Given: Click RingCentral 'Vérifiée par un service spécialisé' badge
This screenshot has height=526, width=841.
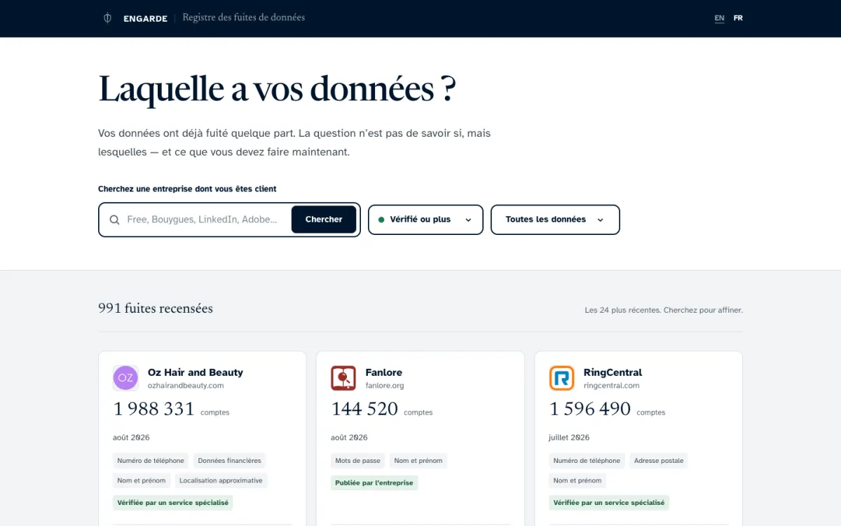Looking at the screenshot, I should point(609,503).
